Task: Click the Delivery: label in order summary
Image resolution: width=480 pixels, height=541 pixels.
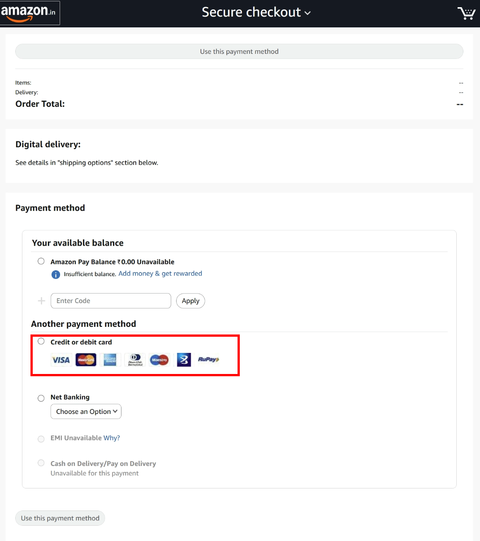Action: pyautogui.click(x=26, y=92)
